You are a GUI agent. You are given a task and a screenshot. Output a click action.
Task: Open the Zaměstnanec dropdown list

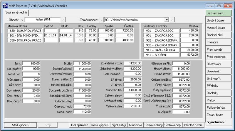coord(167,20)
